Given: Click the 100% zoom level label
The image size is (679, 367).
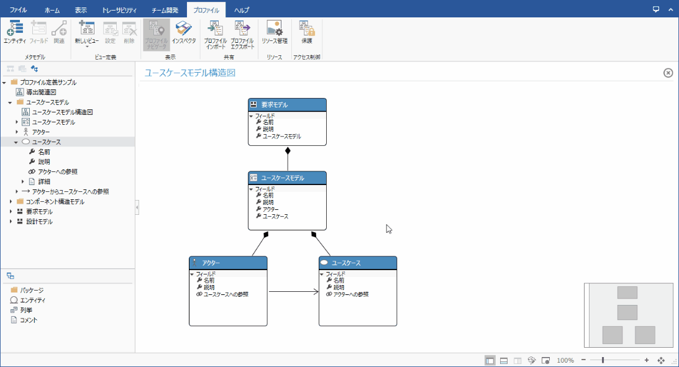Looking at the screenshot, I should [565, 360].
